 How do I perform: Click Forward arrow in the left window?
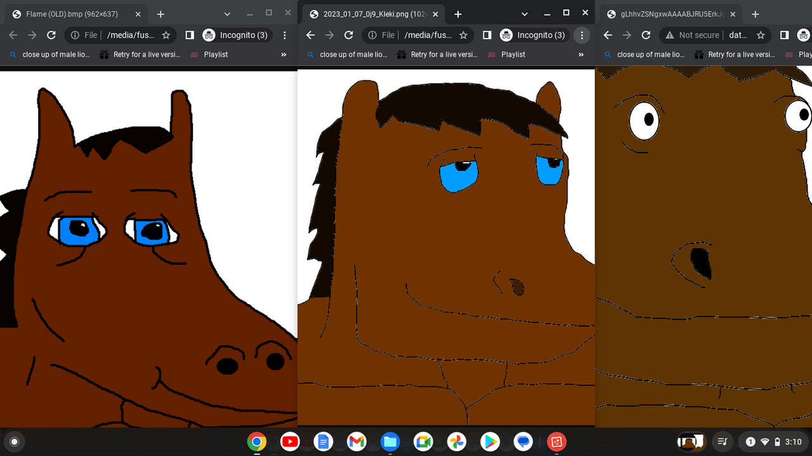pos(33,35)
